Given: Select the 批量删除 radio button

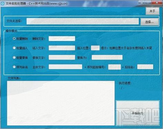Looking at the screenshot, I should (x=14, y=39).
